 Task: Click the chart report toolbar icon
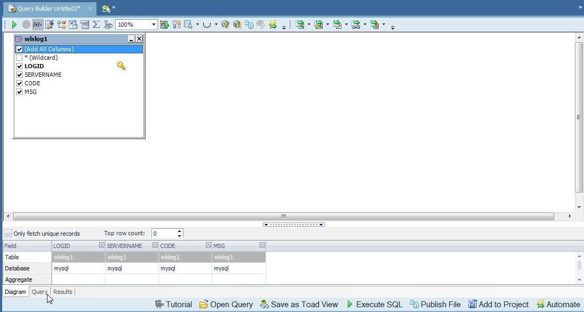pyautogui.click(x=375, y=25)
